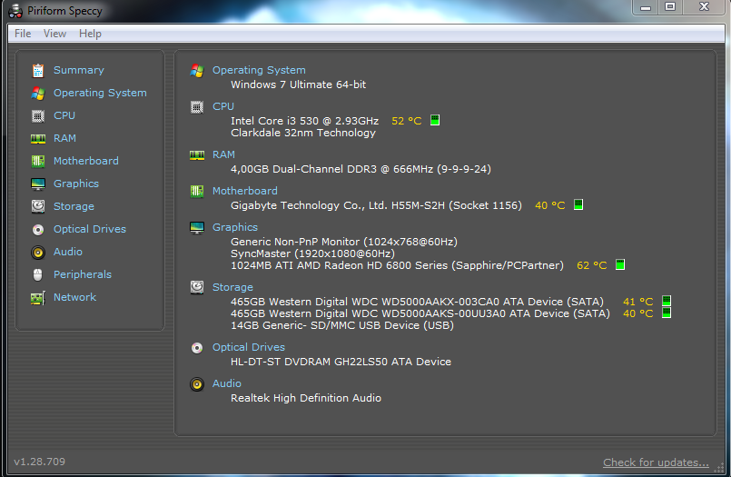Open the View menu

[54, 34]
